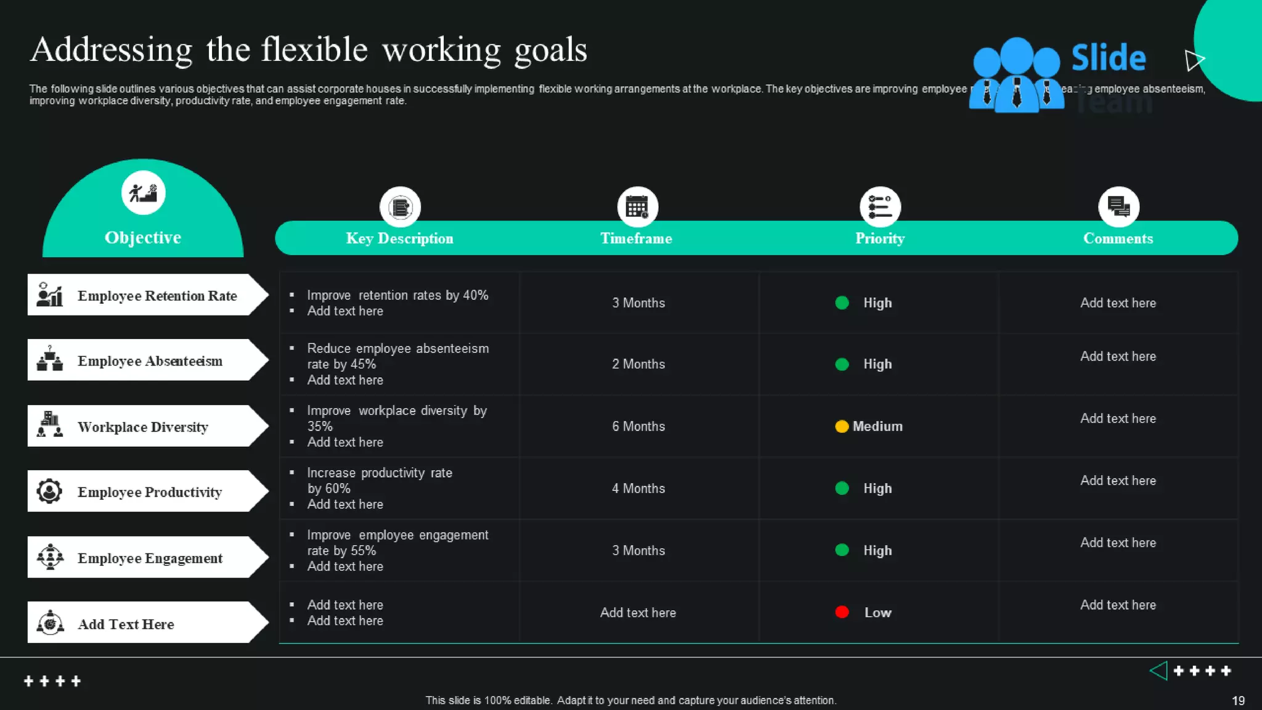Screen dimensions: 1262x710
Task: Click the Add Text Here row icon
Action: pos(50,622)
